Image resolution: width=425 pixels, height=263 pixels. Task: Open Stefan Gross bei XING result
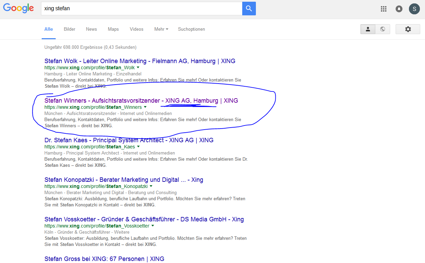104,259
